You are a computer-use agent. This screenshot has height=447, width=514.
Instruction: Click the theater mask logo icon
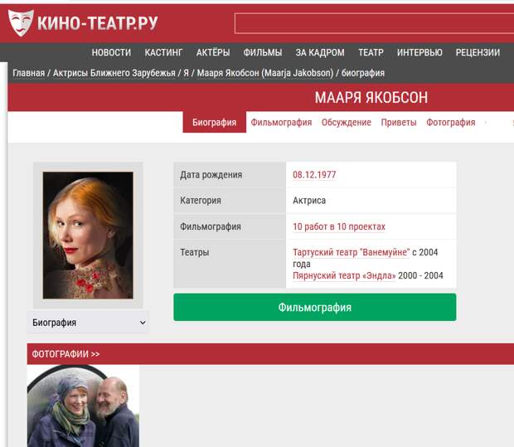21,22
